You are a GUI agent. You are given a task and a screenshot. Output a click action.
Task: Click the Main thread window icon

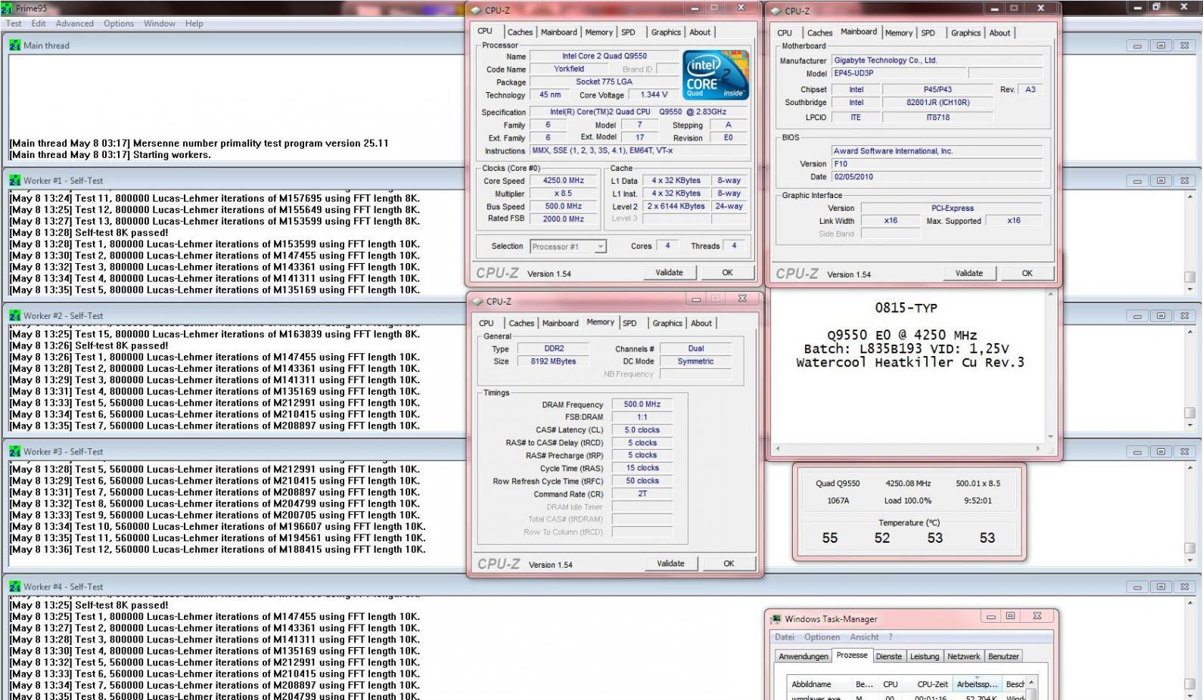15,45
